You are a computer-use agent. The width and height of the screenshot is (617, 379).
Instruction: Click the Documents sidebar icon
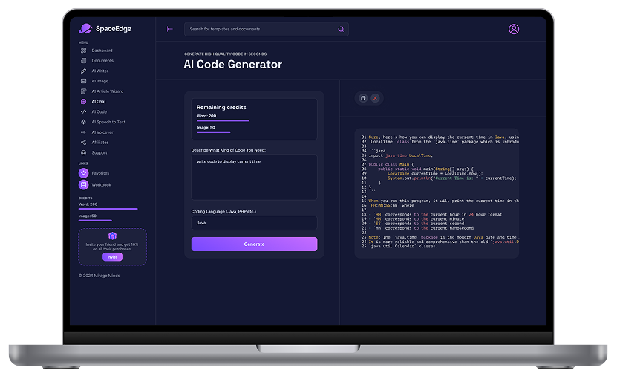pyautogui.click(x=83, y=61)
